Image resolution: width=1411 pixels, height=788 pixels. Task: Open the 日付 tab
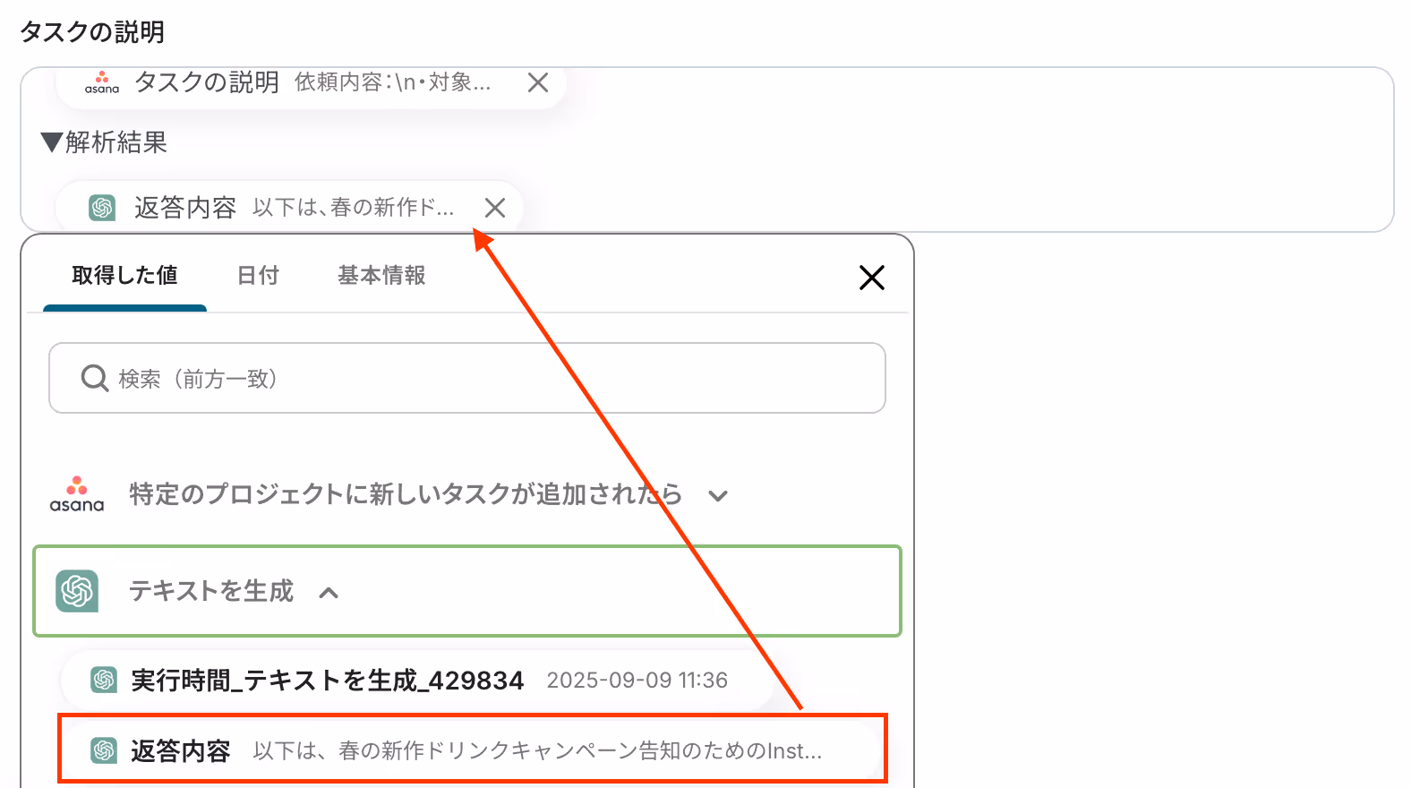click(x=258, y=276)
